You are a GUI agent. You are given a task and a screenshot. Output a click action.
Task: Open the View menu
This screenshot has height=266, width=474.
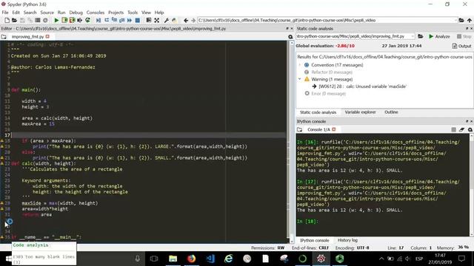146,13
